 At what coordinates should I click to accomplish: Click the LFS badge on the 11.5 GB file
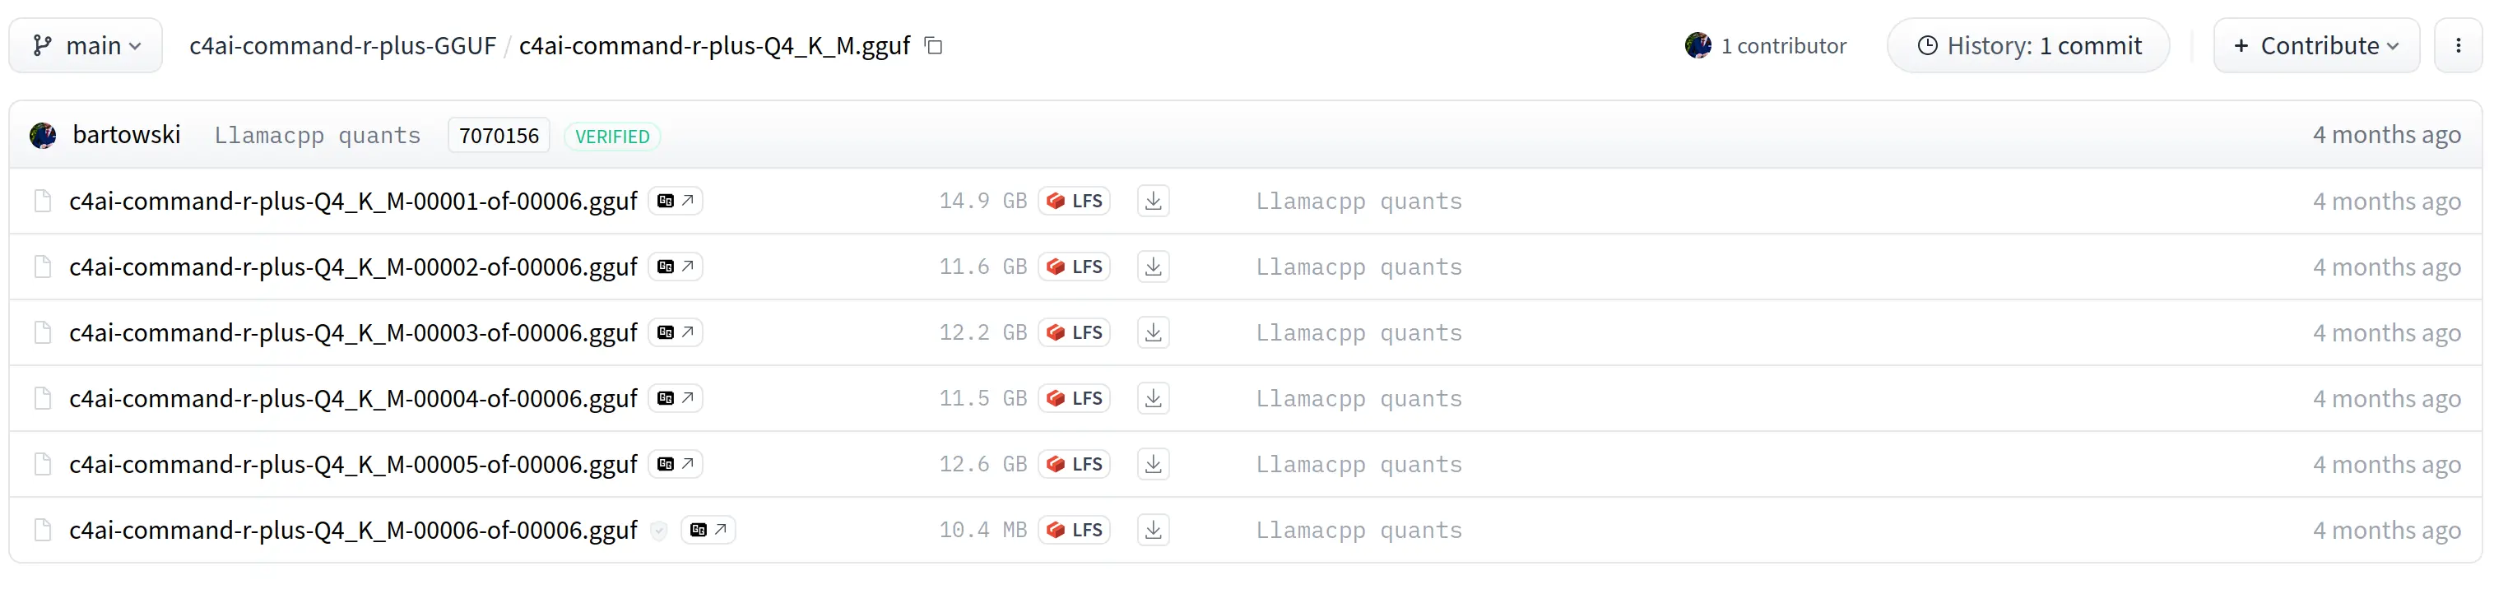click(1075, 398)
